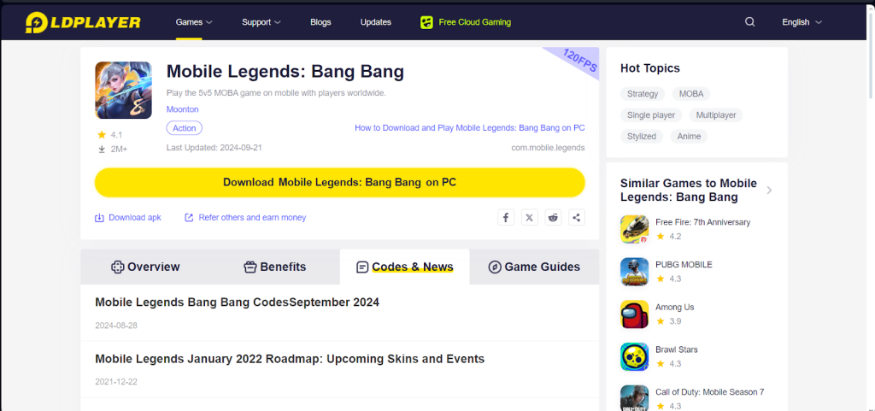Click the com.mobile.legends package name
The image size is (875, 411).
coord(548,148)
